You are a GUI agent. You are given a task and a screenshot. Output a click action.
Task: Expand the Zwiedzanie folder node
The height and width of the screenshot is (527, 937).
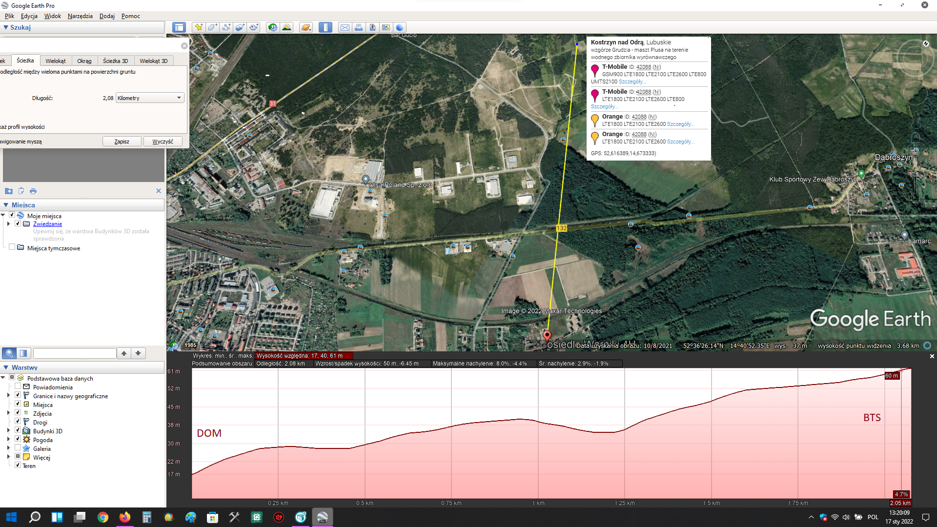(x=8, y=224)
